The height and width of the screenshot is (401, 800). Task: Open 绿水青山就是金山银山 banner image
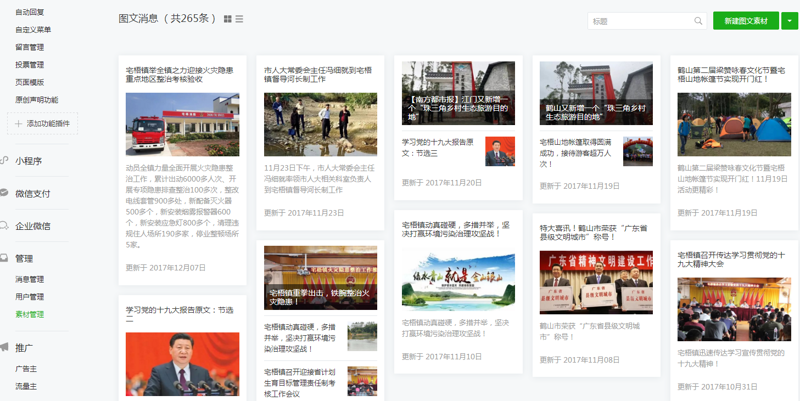click(x=458, y=280)
